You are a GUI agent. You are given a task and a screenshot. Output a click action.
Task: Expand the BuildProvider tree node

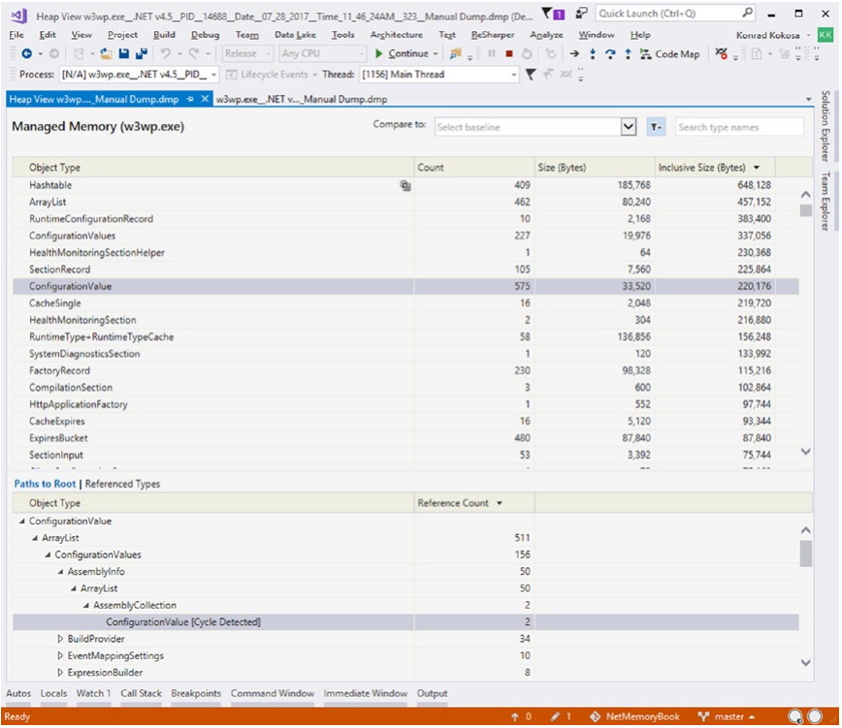click(x=60, y=639)
